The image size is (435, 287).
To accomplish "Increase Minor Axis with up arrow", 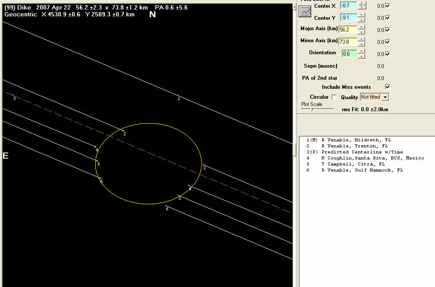I will pos(361,40).
